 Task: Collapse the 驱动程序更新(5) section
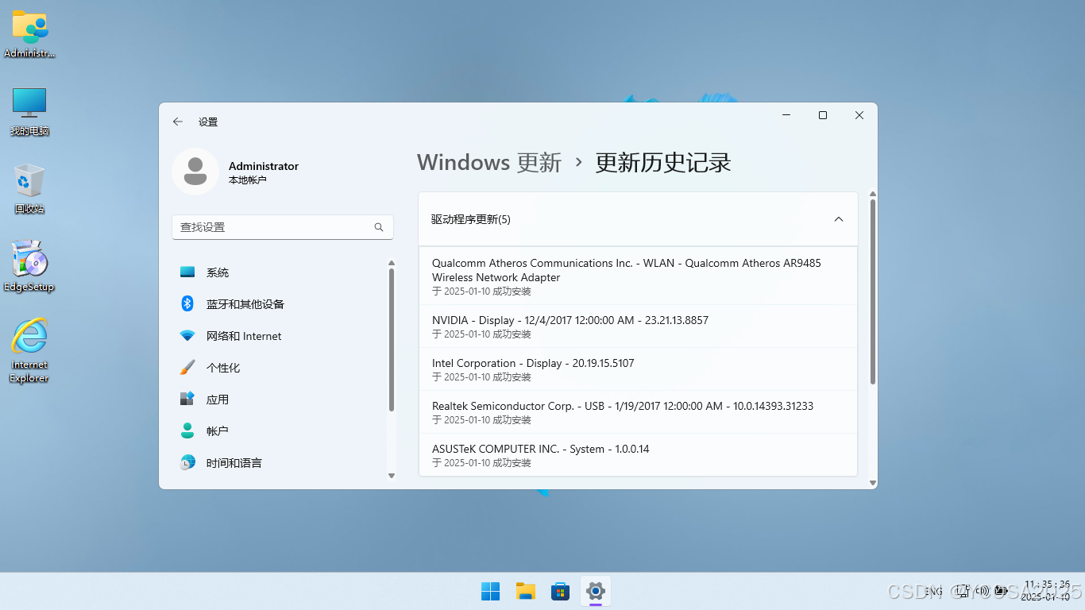coord(839,219)
